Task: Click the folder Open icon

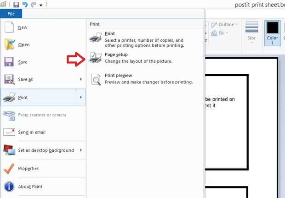Action: click(x=9, y=44)
